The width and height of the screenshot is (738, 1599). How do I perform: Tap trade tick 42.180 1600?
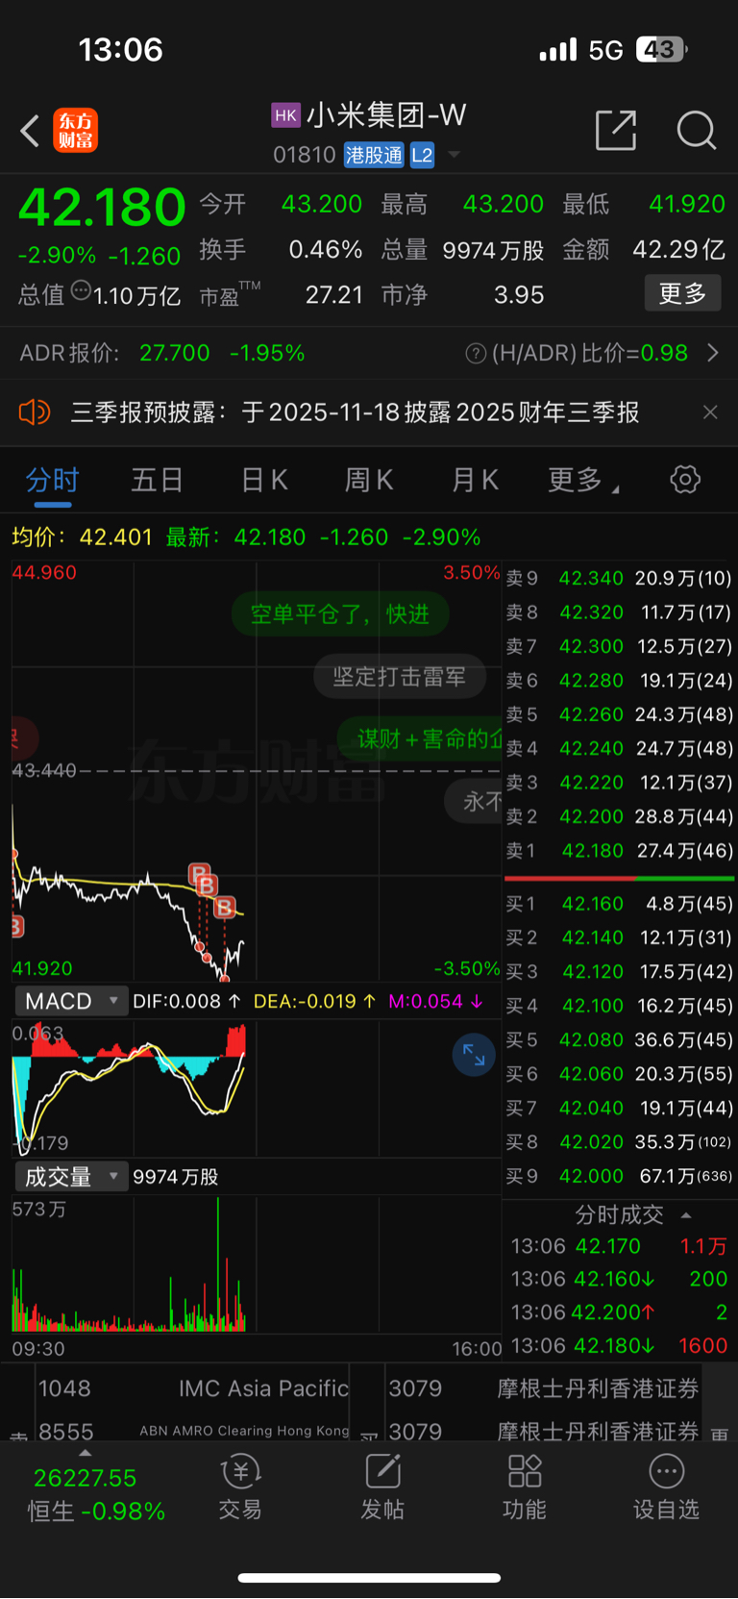tap(619, 1346)
